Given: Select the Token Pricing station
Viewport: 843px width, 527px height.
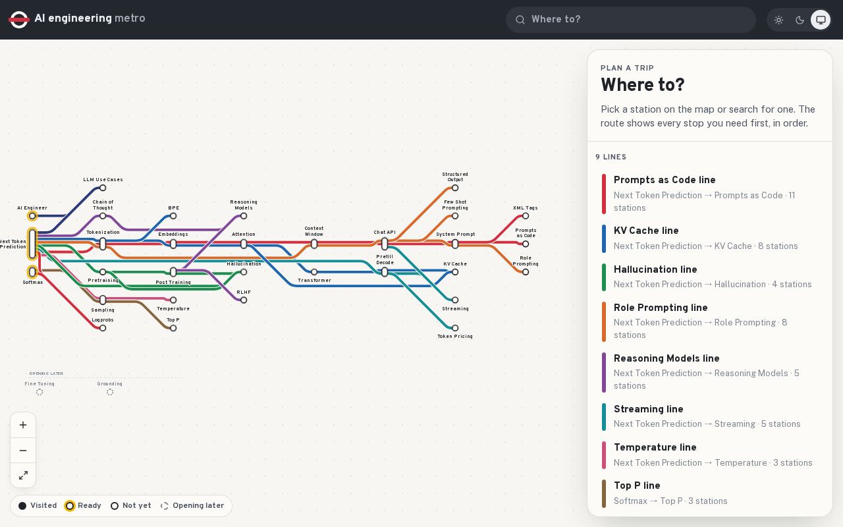Looking at the screenshot, I should pyautogui.click(x=455, y=328).
